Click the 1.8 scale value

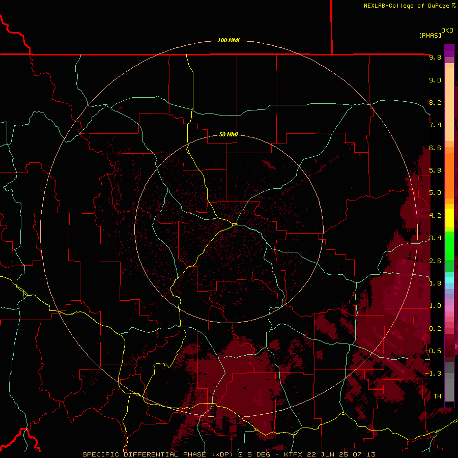tap(435, 283)
